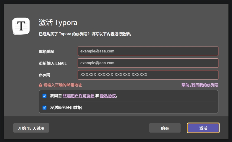
Task: Click the 请输入正确的邮箱地址 error message
Action: tap(63, 85)
